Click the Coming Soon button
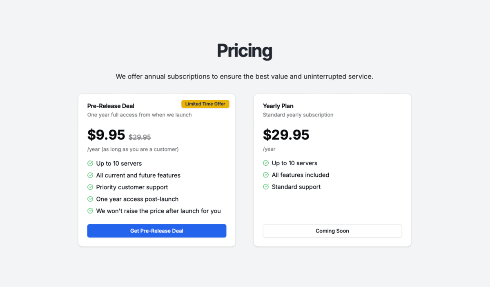This screenshot has height=287, width=490. [x=332, y=231]
